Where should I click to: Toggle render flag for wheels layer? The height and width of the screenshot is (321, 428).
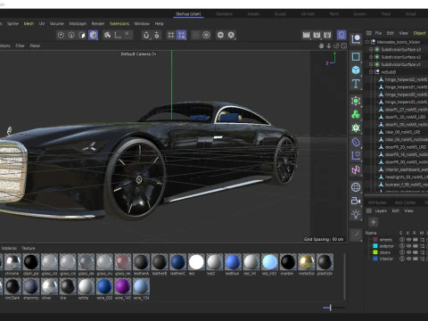[x=416, y=240]
